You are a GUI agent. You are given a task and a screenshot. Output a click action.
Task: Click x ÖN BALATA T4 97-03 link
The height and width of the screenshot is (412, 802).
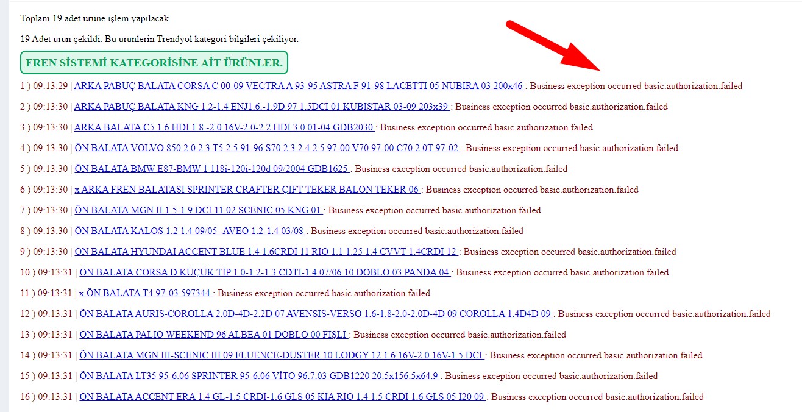tap(145, 293)
